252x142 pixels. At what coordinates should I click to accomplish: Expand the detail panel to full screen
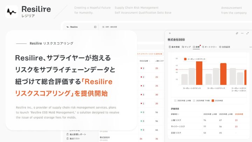click(247, 33)
